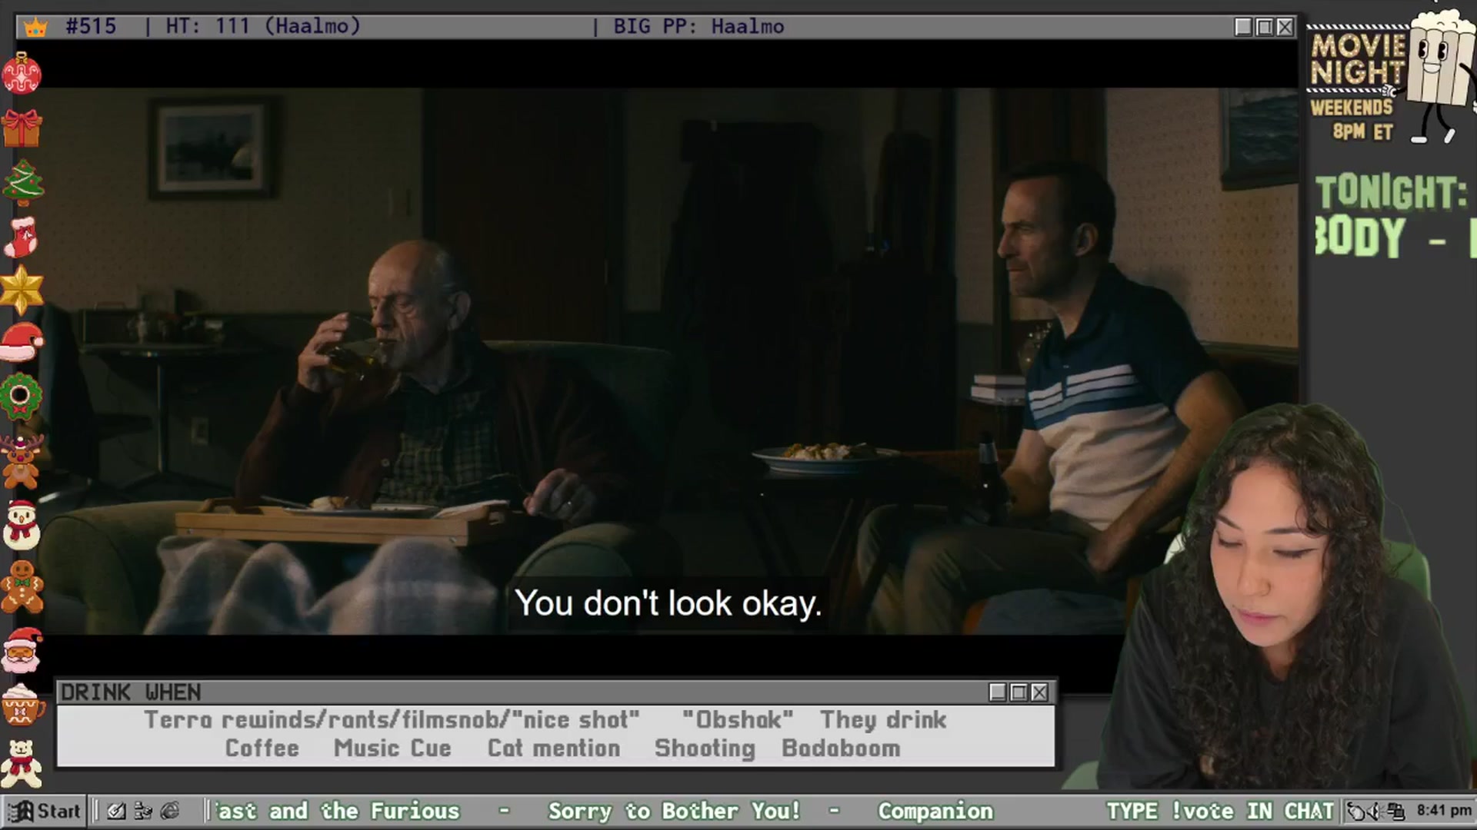
Task: Click the Movie Night logo
Action: tap(1359, 60)
